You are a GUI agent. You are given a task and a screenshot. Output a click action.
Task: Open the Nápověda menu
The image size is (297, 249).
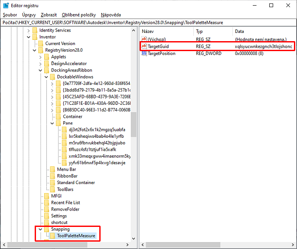pyautogui.click(x=111, y=15)
